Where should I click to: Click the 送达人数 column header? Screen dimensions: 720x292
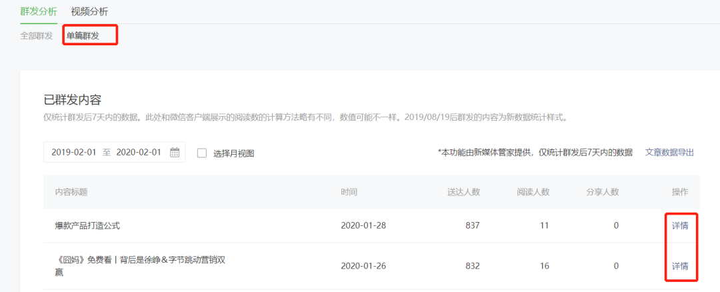coord(463,192)
